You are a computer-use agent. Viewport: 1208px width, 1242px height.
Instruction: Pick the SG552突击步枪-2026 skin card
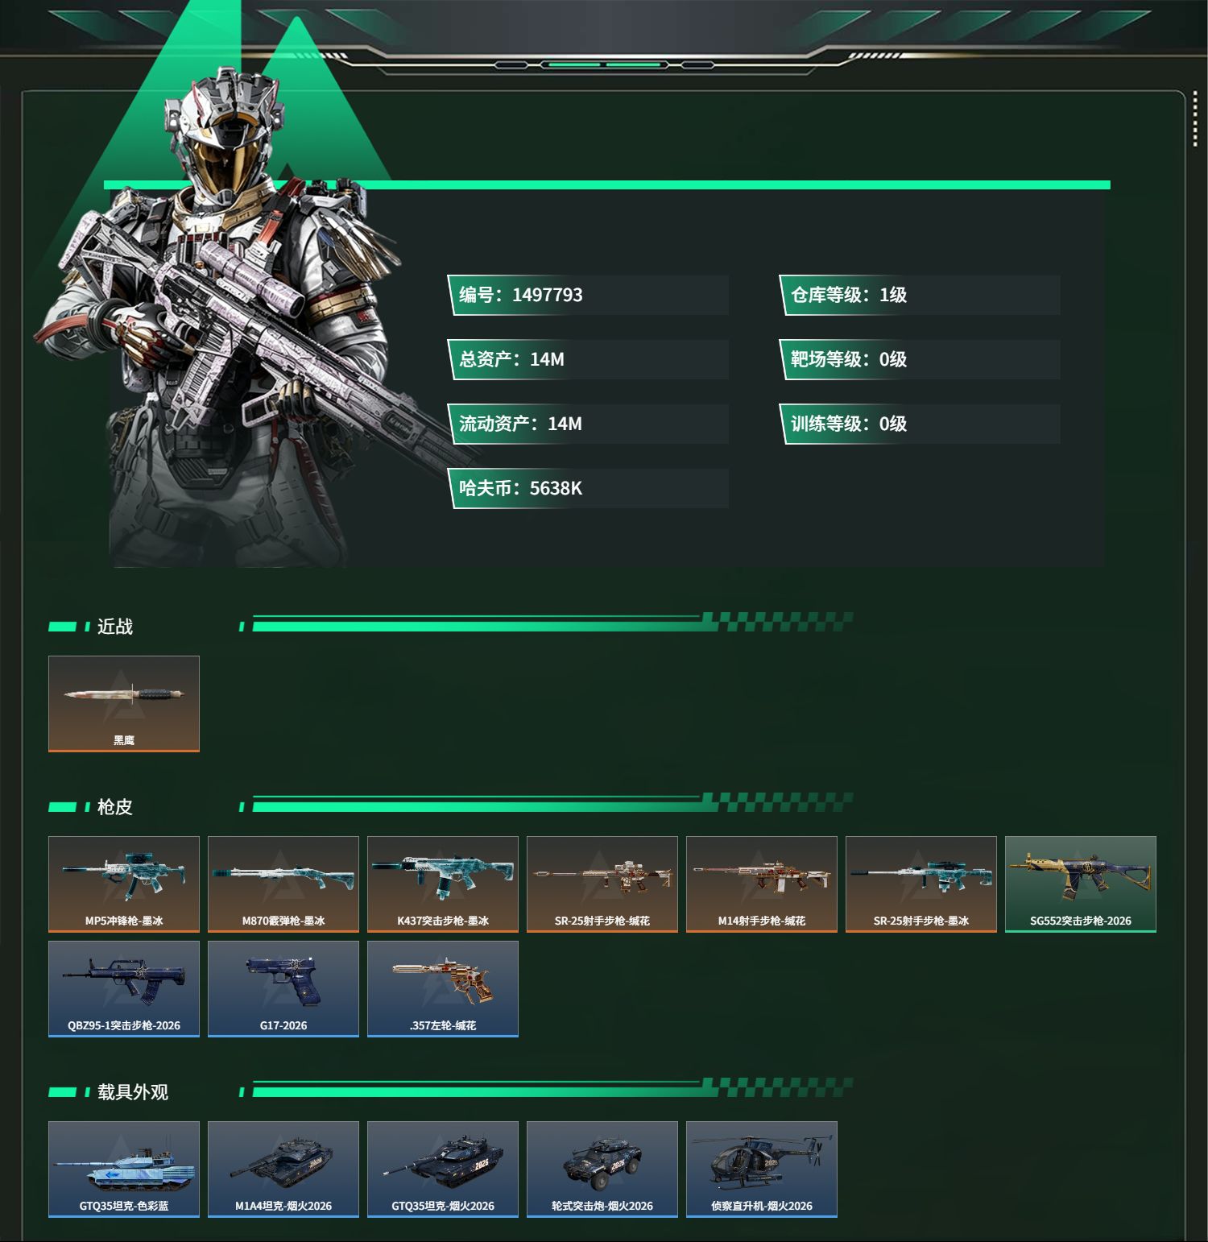[x=1081, y=884]
